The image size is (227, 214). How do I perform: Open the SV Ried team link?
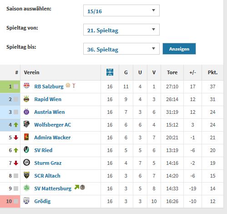(x=43, y=150)
